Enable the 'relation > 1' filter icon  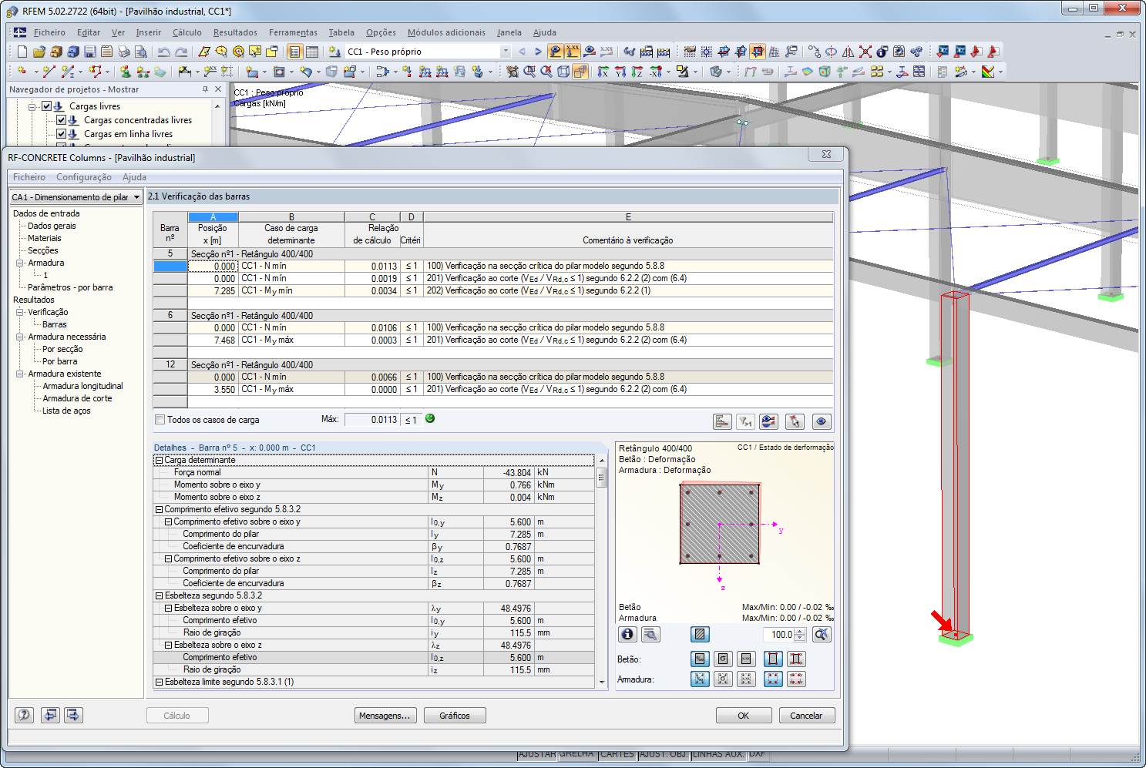[x=745, y=421]
